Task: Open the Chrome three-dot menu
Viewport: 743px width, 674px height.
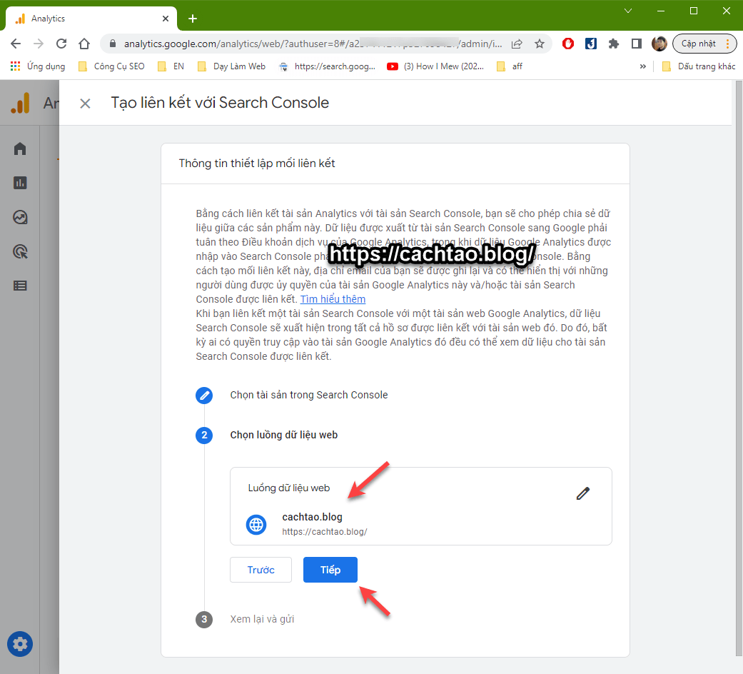Action: click(728, 44)
